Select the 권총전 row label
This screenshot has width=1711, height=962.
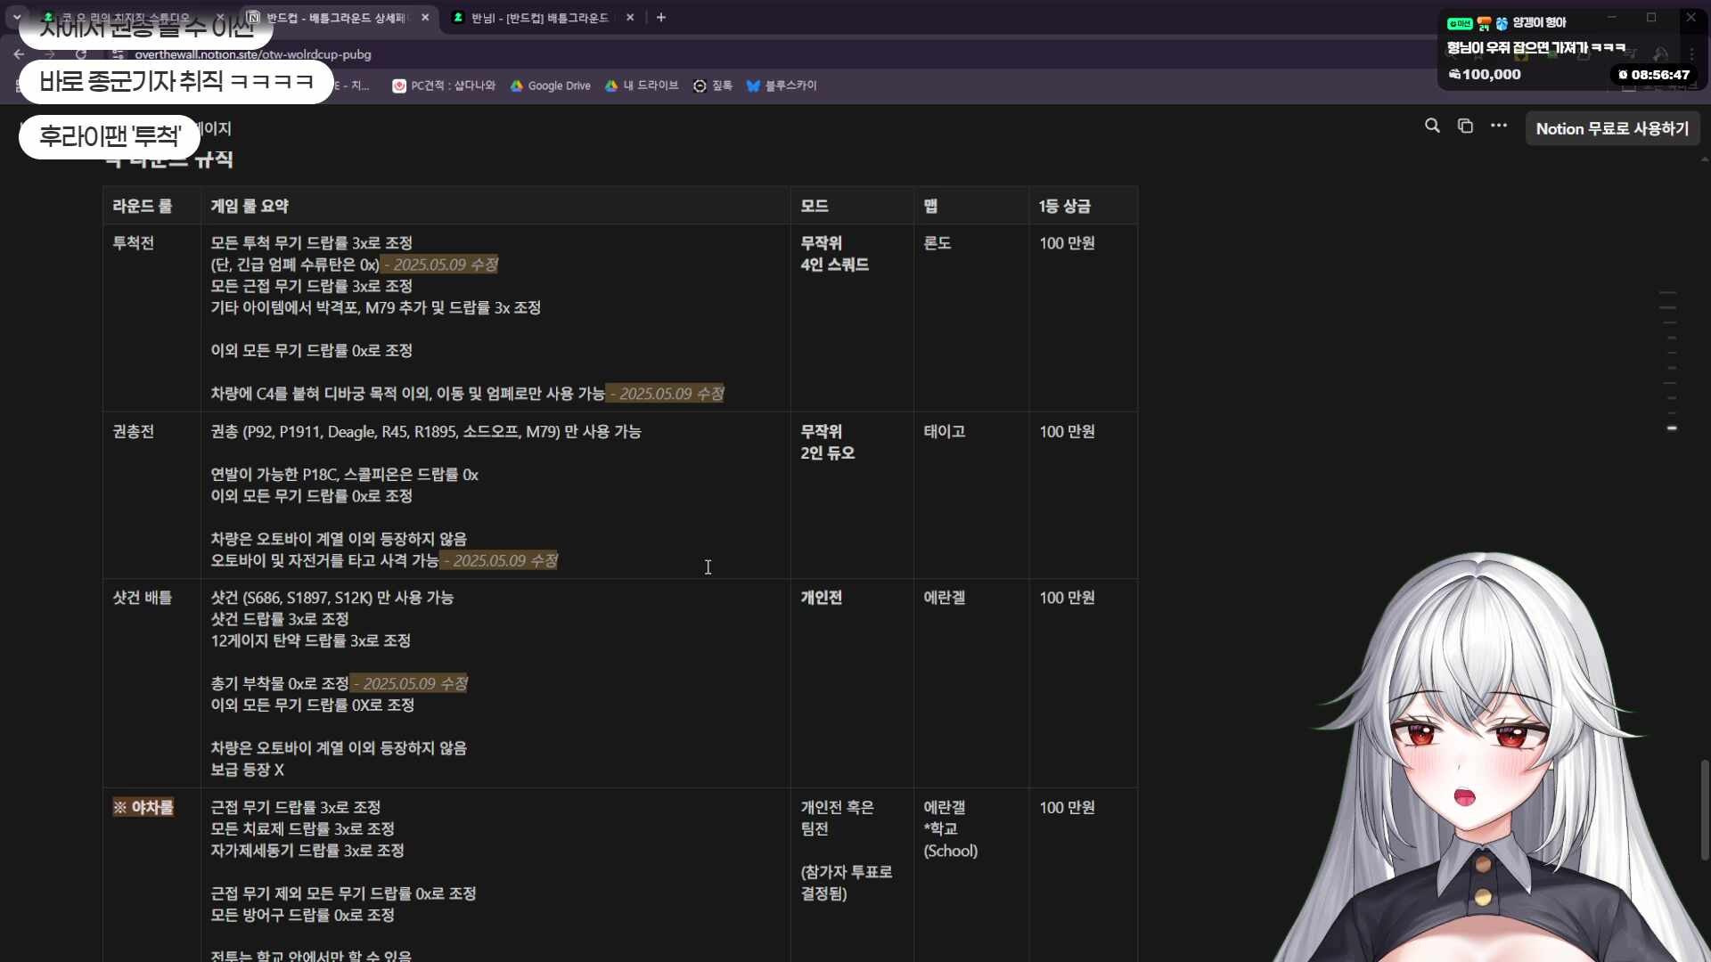[x=134, y=432]
